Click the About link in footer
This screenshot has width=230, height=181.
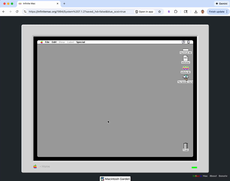[x=213, y=176]
